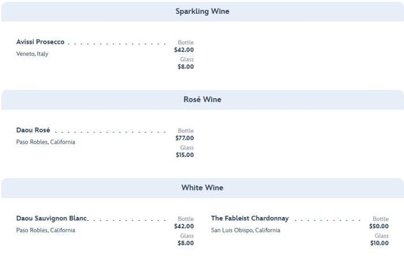Click Avissi Prosecco's $42.00 bottle price
Screen dimensions: 404x259
pyautogui.click(x=184, y=50)
